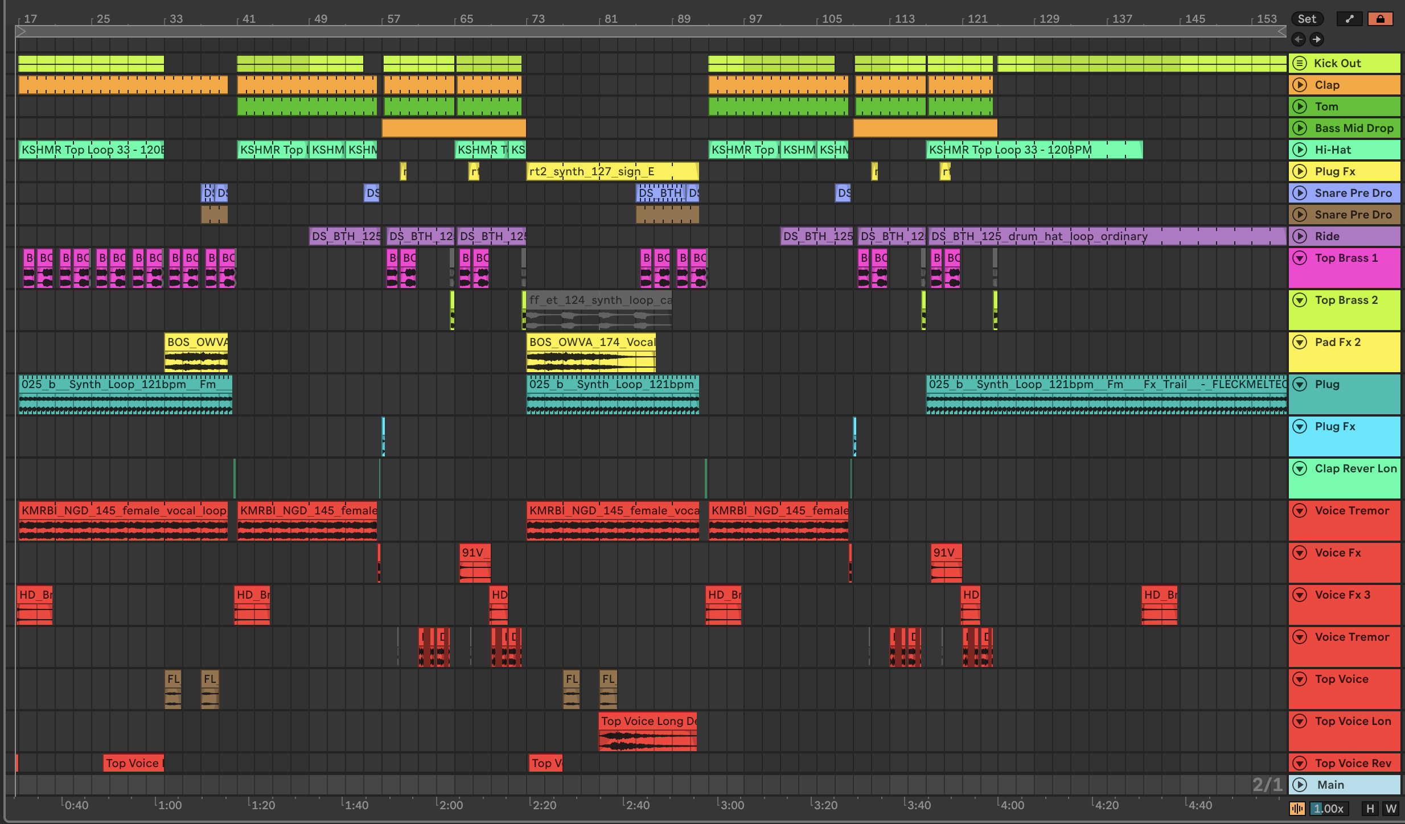The width and height of the screenshot is (1405, 824).
Task: Toggle the waveform display button
Action: point(1297,809)
